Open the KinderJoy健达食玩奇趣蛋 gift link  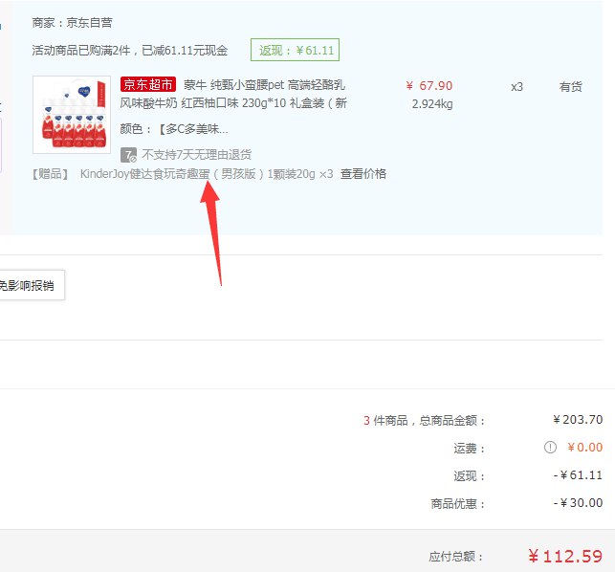(x=207, y=174)
